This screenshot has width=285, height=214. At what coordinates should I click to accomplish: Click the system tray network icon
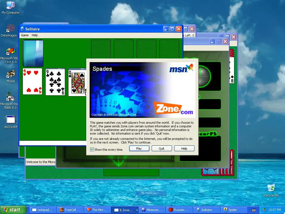[x=264, y=210]
